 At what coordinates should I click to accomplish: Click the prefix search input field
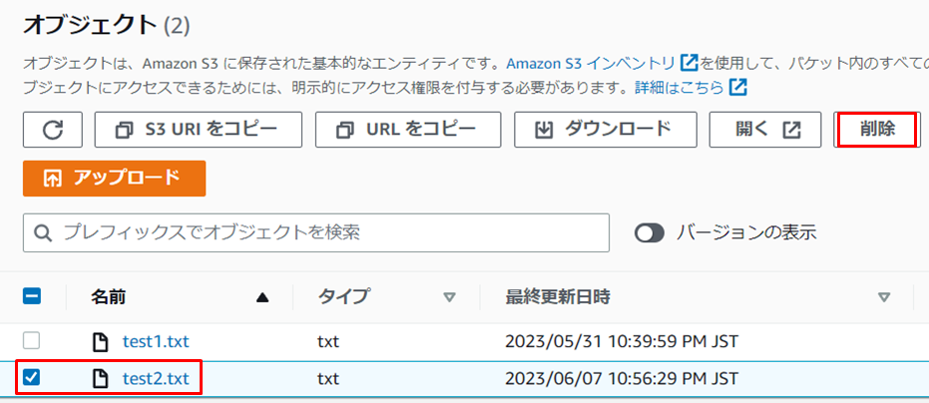pyautogui.click(x=329, y=233)
